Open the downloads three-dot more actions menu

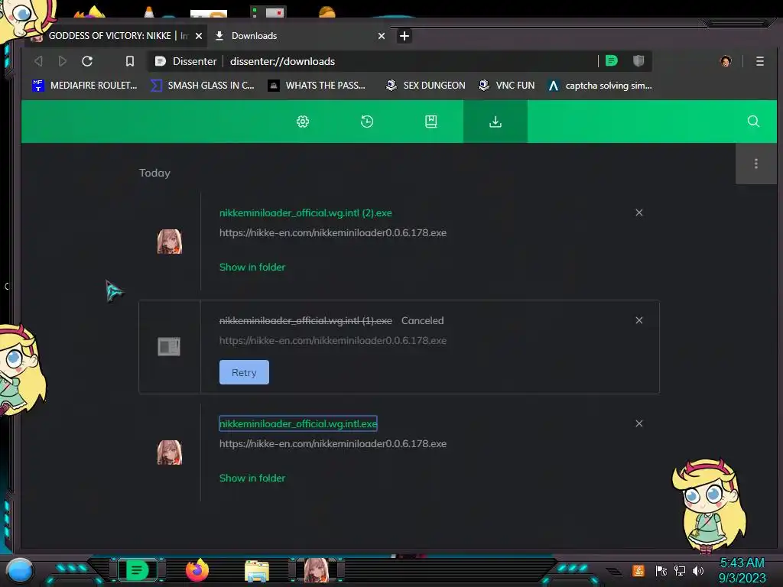pyautogui.click(x=756, y=164)
